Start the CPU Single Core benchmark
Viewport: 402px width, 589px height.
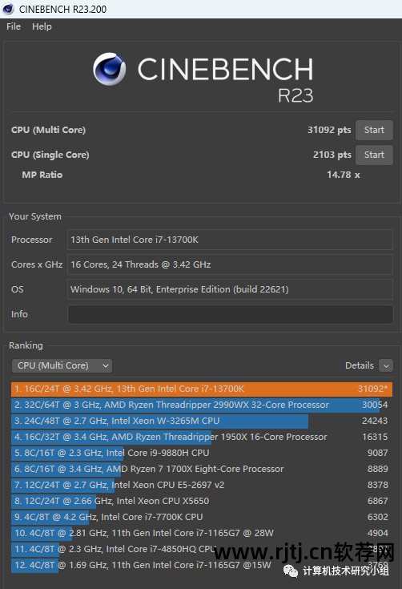coord(374,155)
